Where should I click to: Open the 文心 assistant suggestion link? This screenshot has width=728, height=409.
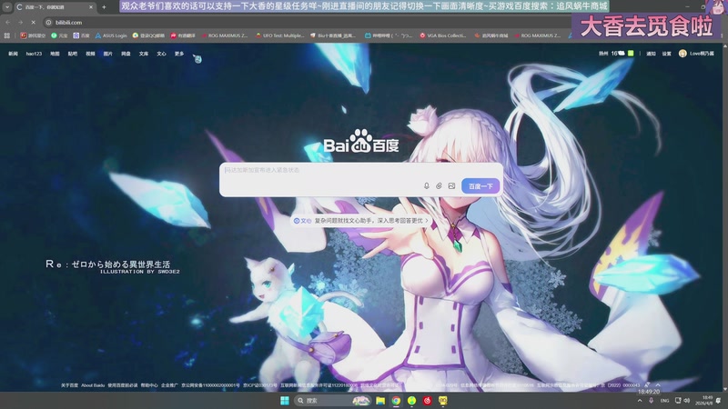click(x=361, y=221)
